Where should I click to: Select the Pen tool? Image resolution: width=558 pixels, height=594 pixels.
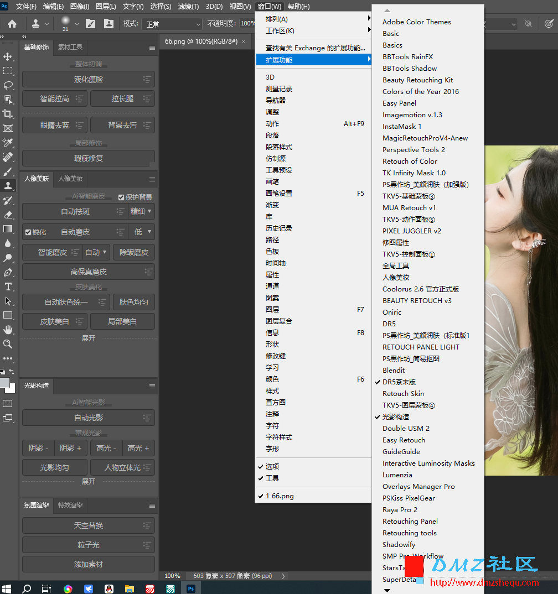click(x=8, y=272)
